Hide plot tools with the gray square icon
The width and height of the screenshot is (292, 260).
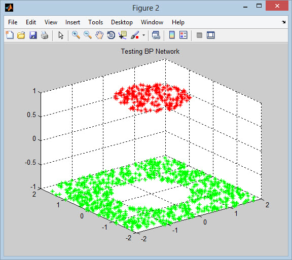click(x=199, y=35)
